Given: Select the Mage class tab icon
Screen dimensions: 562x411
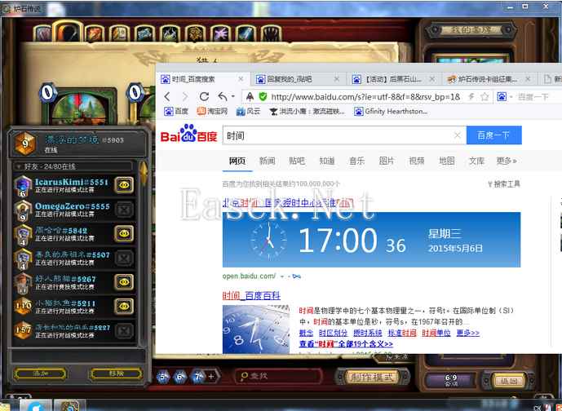Looking at the screenshot, I should [95, 33].
